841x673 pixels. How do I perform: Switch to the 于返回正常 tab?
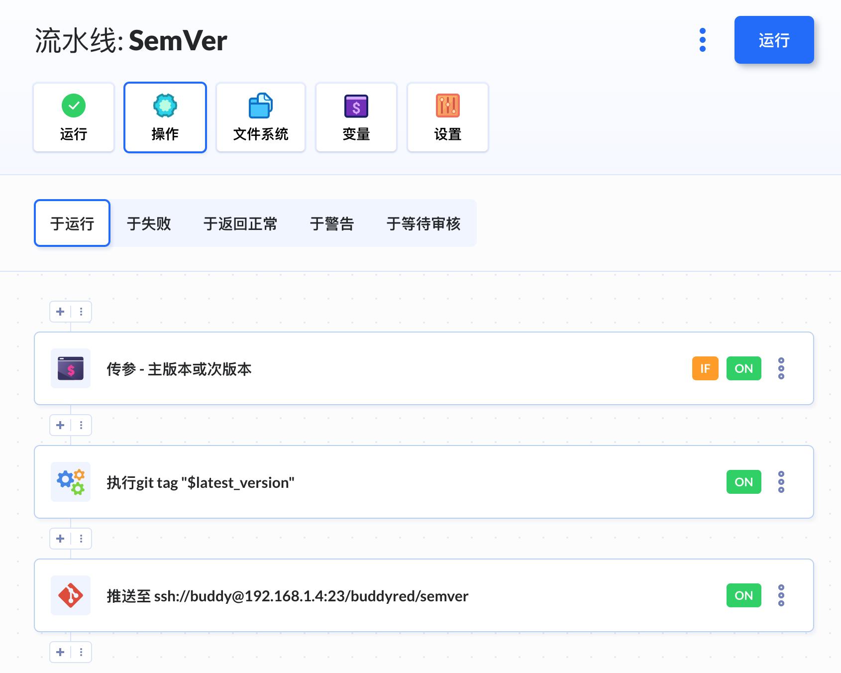coord(240,223)
